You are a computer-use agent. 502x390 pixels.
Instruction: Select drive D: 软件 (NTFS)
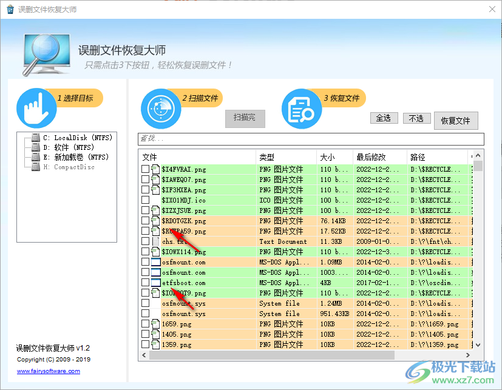pos(69,147)
